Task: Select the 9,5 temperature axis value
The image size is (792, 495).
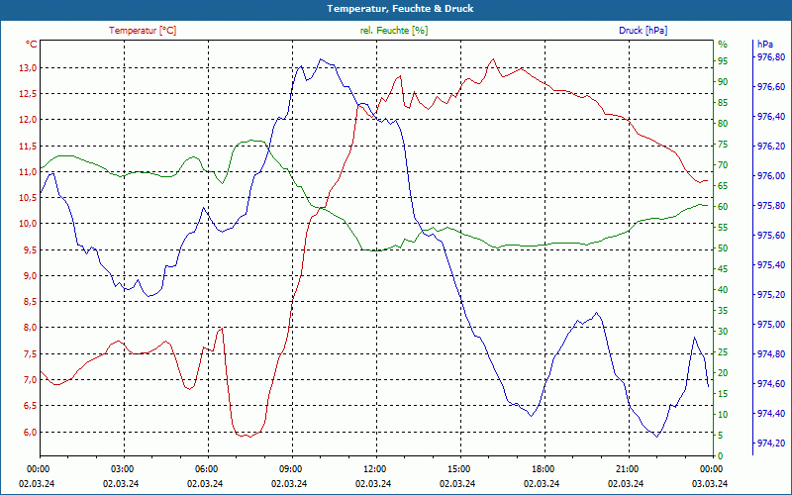Action: [x=30, y=250]
